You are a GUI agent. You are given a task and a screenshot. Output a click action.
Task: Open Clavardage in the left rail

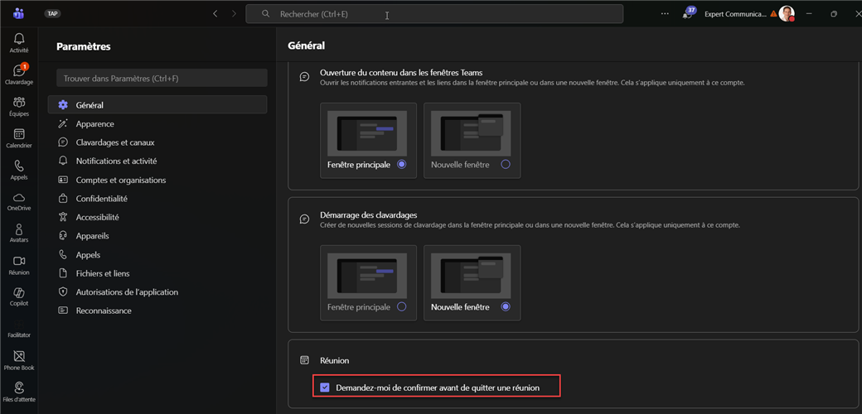(x=18, y=75)
